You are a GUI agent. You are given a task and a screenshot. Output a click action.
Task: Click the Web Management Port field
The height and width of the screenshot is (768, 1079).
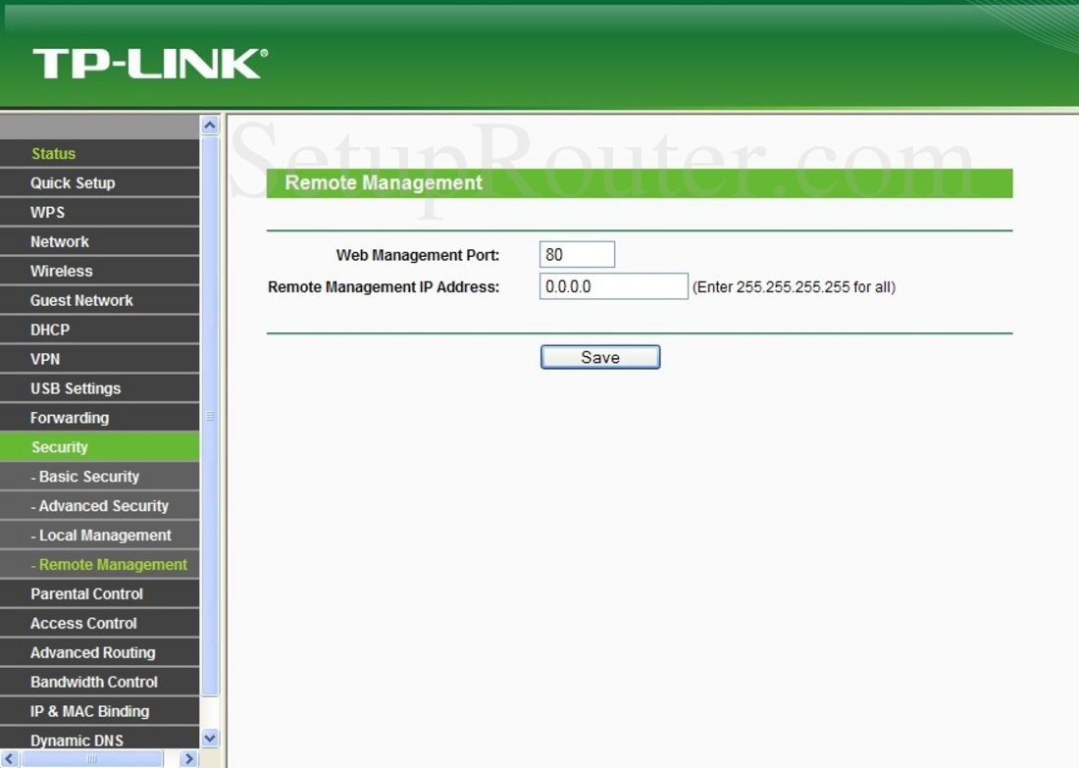pos(578,255)
